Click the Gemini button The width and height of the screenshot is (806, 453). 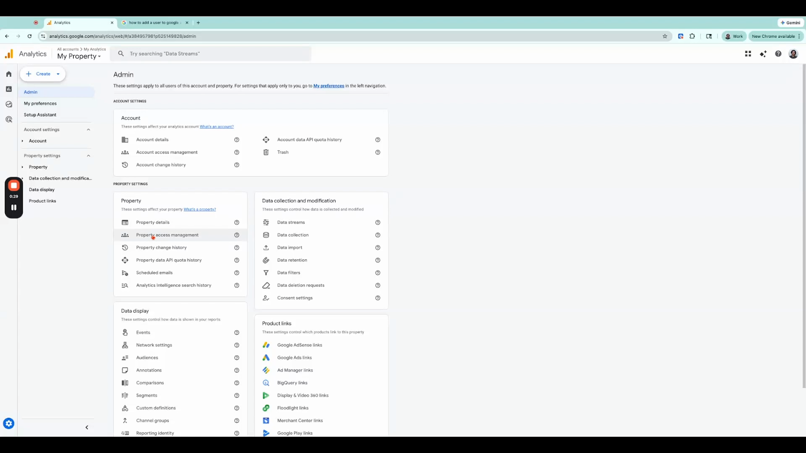[x=790, y=23]
